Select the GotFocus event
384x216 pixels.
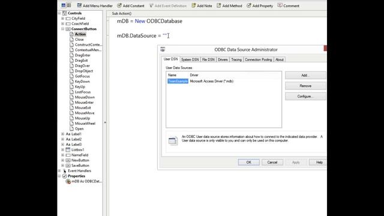pos(82,76)
